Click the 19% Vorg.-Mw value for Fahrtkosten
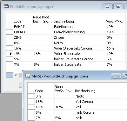The height and width of the screenshot is (121, 127). [110, 27]
